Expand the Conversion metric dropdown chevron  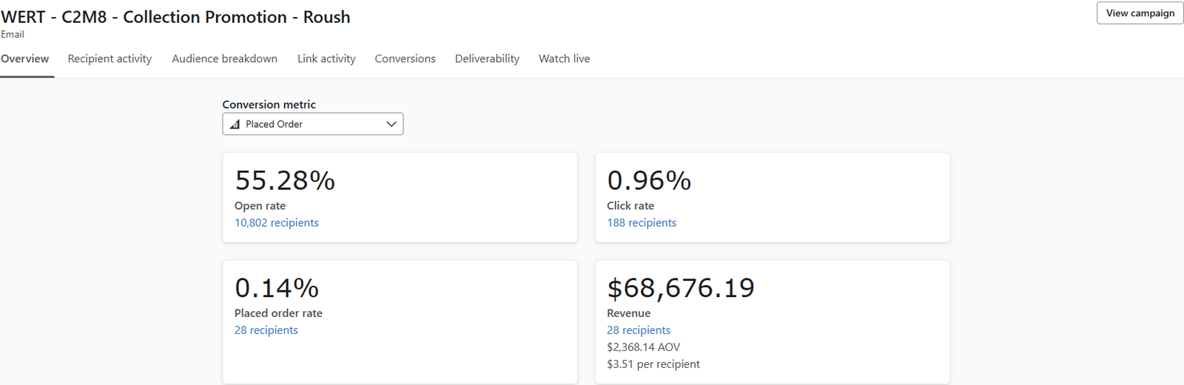(x=391, y=124)
